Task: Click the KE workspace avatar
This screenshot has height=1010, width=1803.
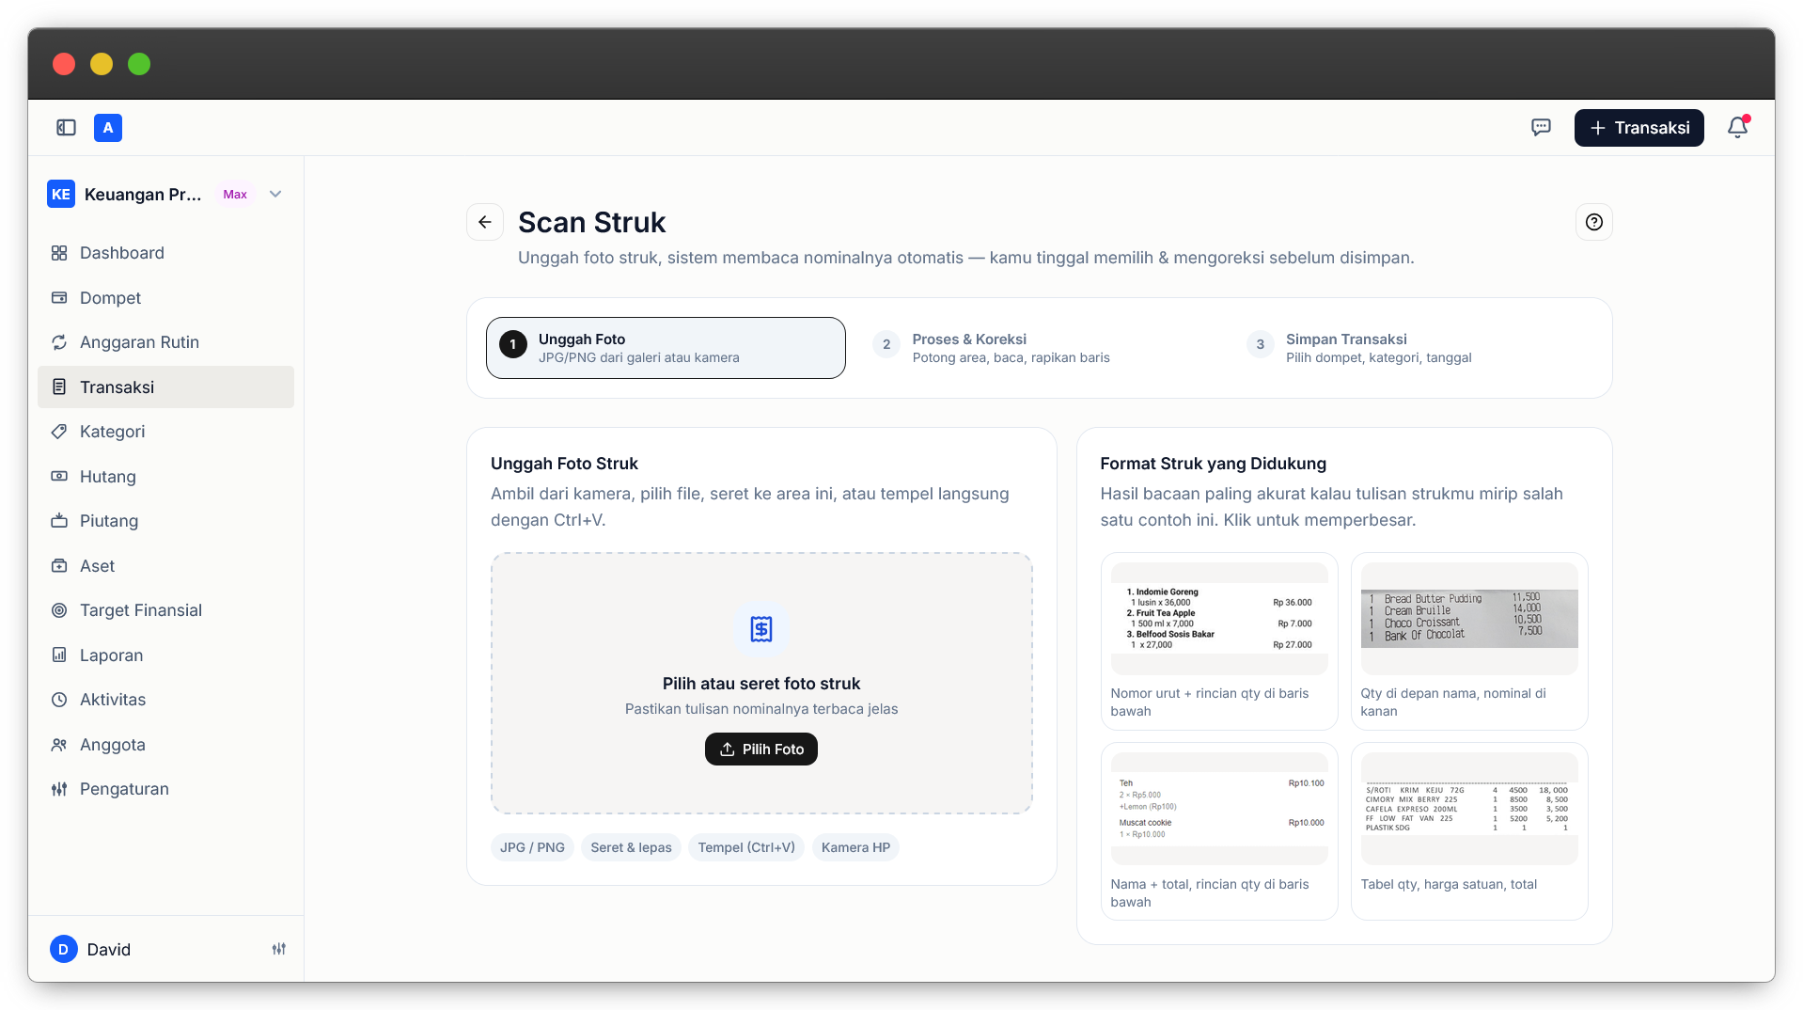Action: (61, 194)
